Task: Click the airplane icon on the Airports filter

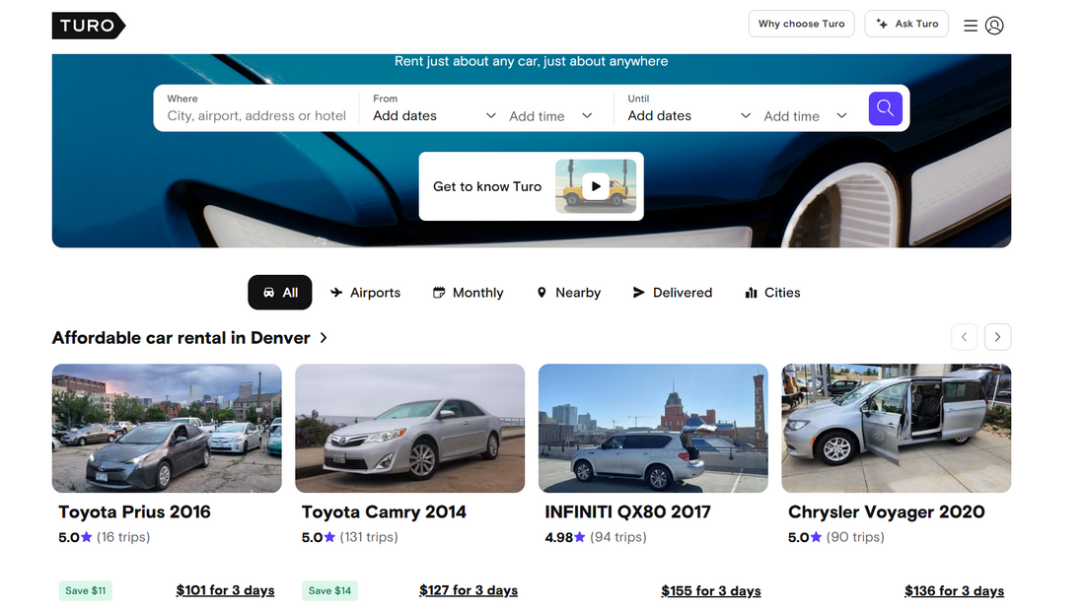Action: [x=335, y=292]
